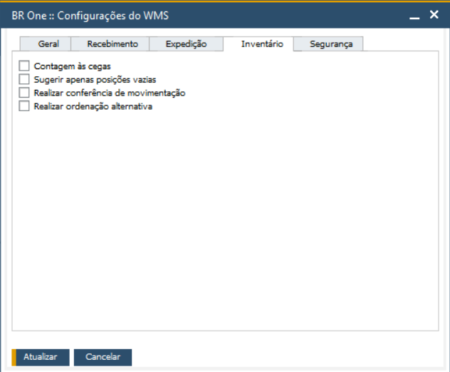Screen dimensions: 450x372
Task: Tick the Sugerir apenas posições vazias checkbox
Action: pyautogui.click(x=25, y=80)
